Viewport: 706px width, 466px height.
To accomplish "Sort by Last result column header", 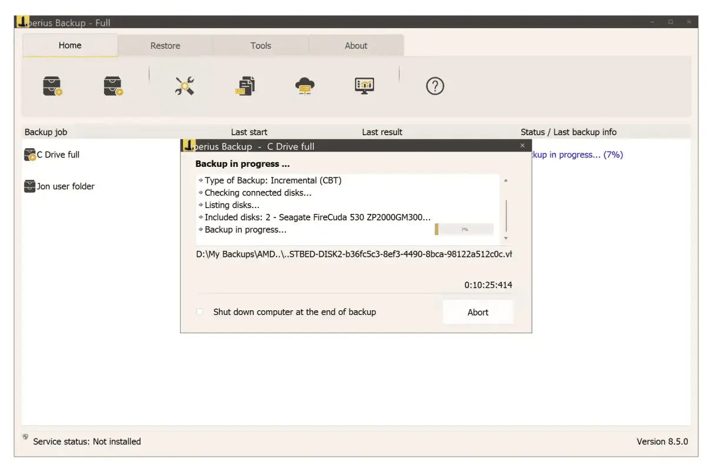I will [x=382, y=132].
